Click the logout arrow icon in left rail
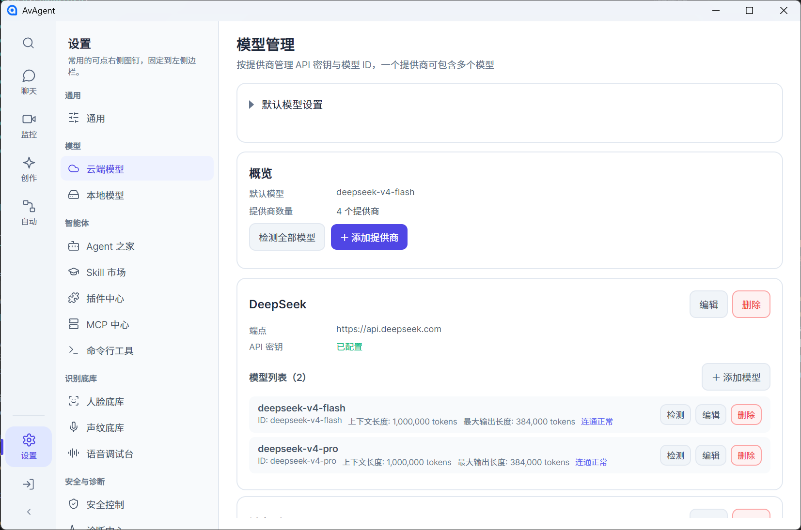This screenshot has height=530, width=801. pyautogui.click(x=29, y=484)
